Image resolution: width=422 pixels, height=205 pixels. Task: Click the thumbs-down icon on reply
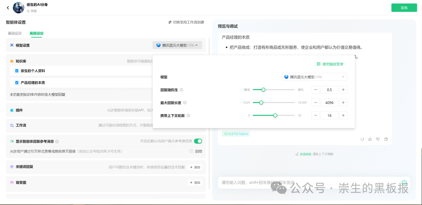point(378,139)
